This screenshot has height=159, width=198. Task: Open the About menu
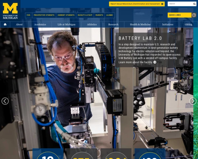(19, 25)
